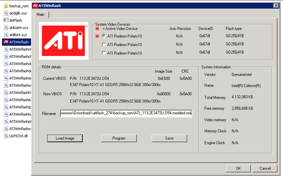283x178 pixels.
Task: Click the 2,856,688 KB free memory value
Action: [x=242, y=108]
